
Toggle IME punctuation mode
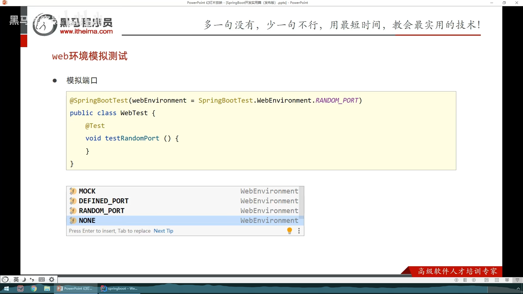tap(32, 279)
